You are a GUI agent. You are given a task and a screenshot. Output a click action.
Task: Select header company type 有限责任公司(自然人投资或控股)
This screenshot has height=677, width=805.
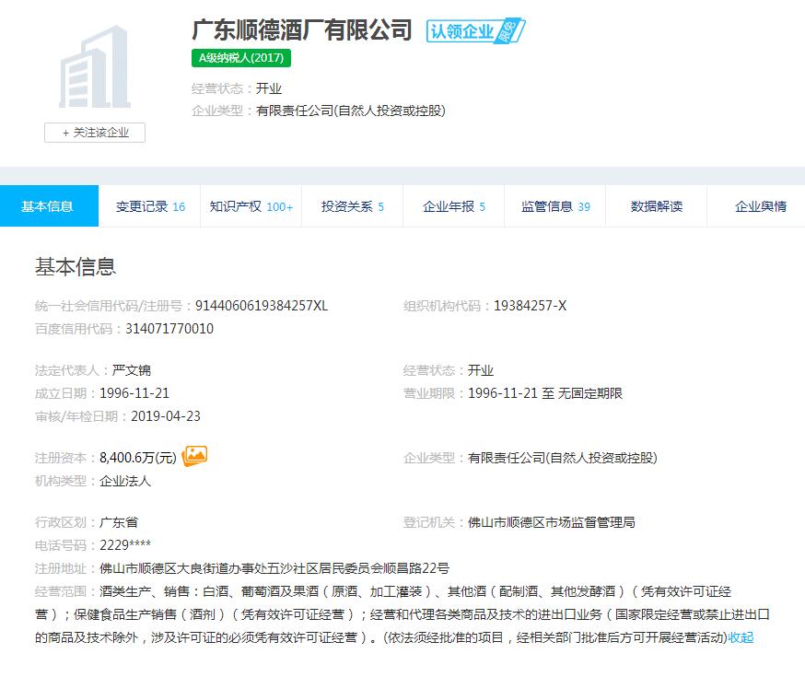pos(351,111)
